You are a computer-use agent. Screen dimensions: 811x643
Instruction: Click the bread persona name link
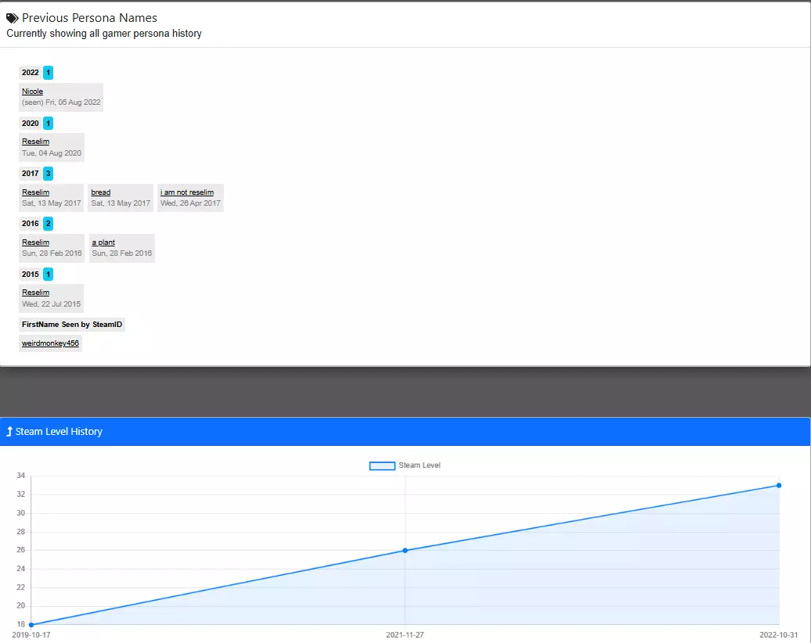pyautogui.click(x=101, y=192)
